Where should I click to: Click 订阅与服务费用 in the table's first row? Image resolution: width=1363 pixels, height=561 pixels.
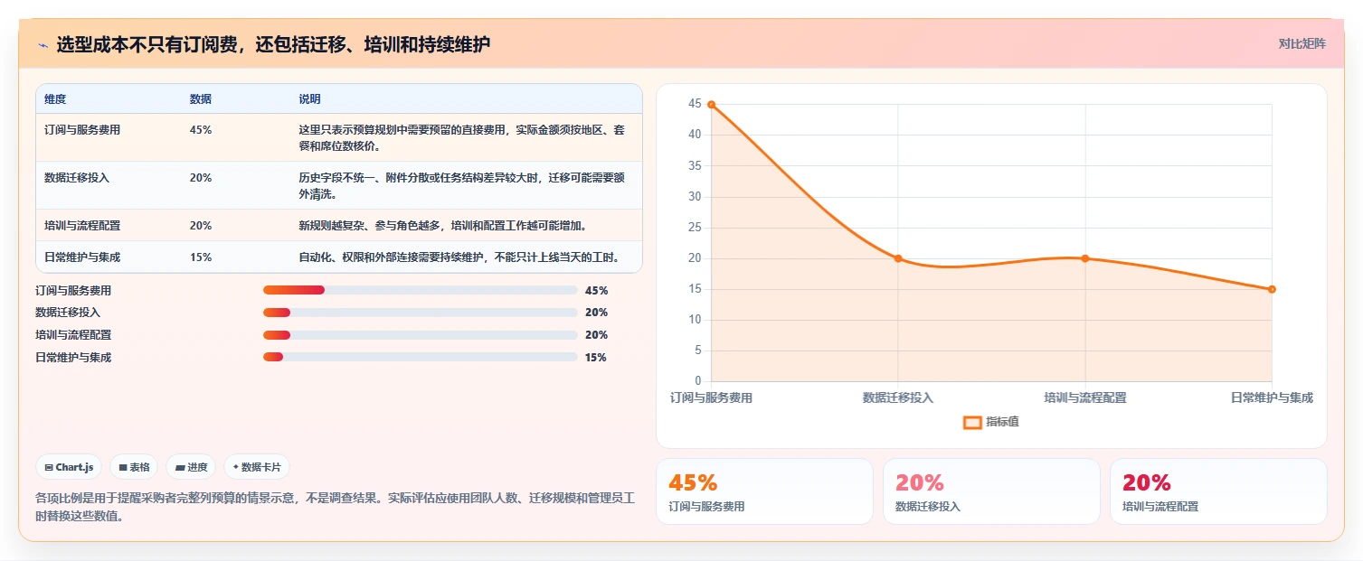[x=82, y=129]
